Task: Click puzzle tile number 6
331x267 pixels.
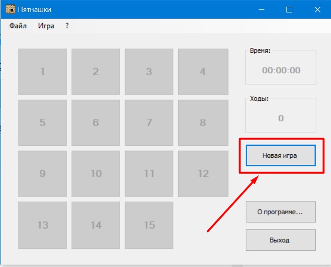Action: (x=96, y=123)
